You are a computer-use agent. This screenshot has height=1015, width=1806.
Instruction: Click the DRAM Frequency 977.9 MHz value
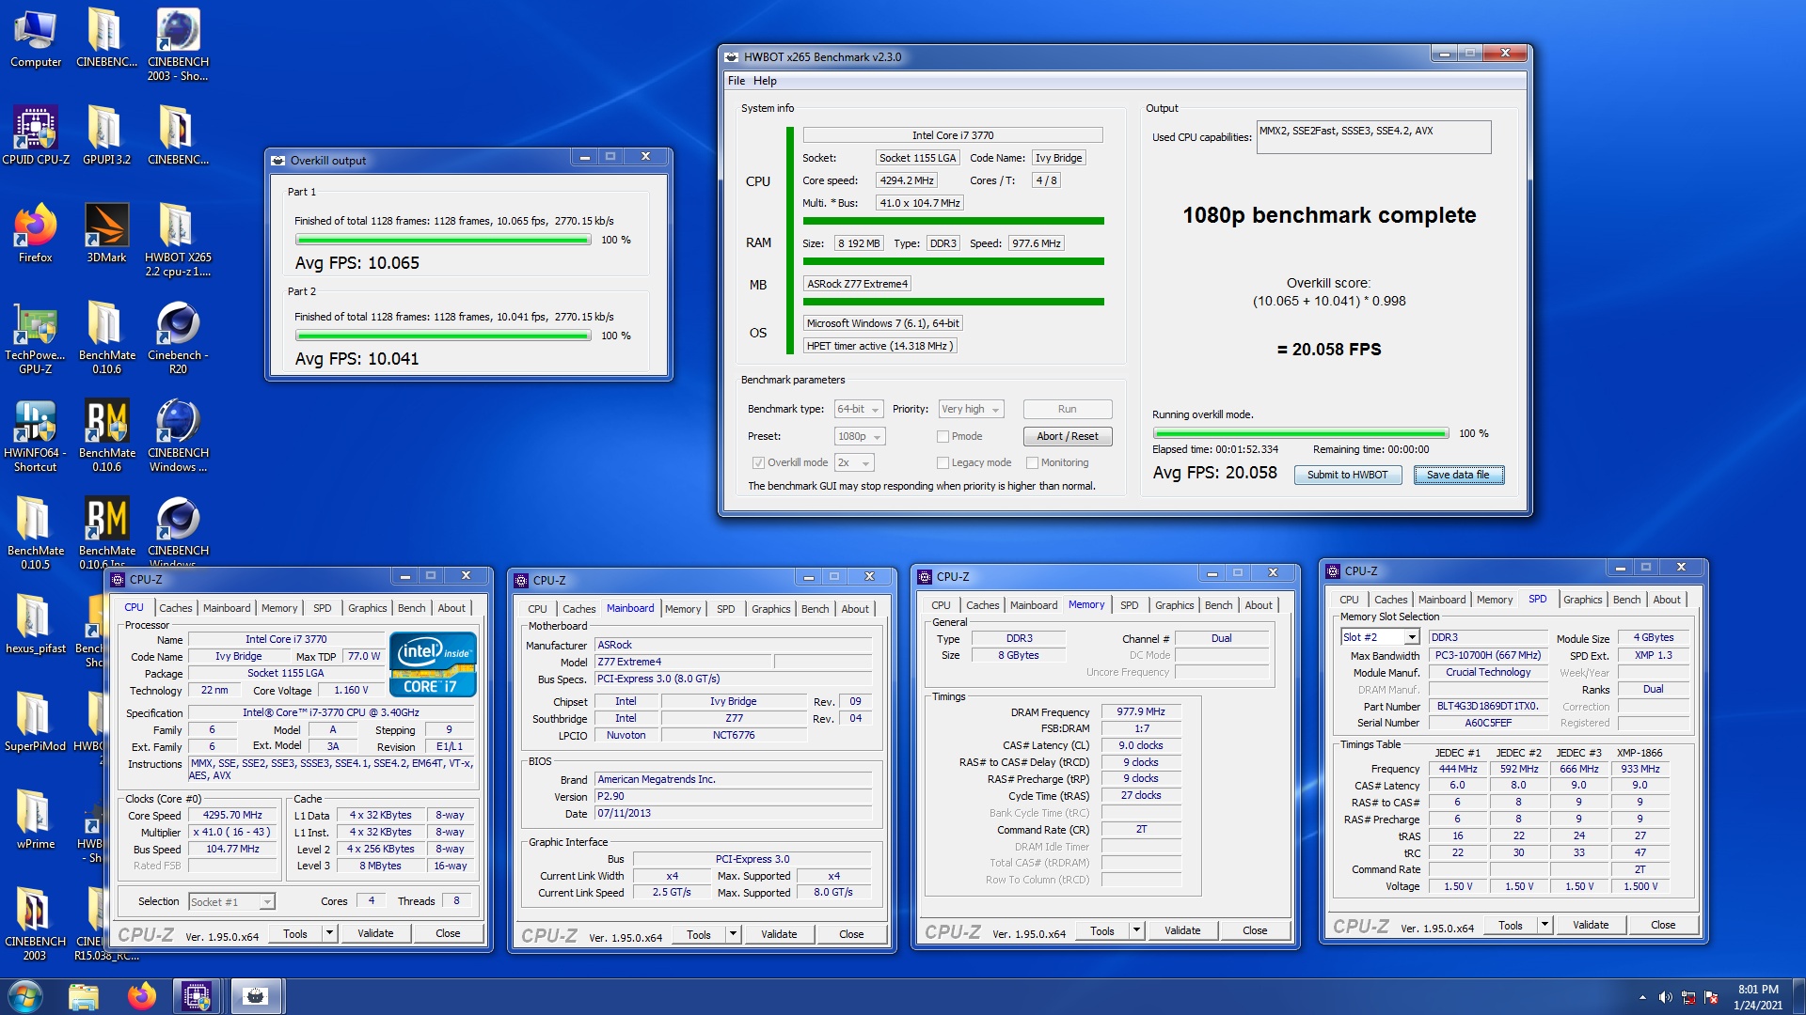pos(1140,711)
